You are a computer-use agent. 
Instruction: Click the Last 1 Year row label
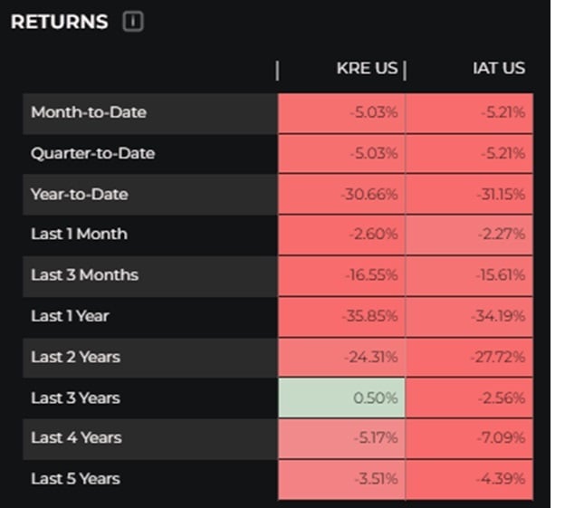(70, 316)
